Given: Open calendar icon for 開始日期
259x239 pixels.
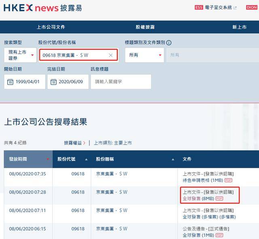Looking at the screenshot, I should 10,82.
